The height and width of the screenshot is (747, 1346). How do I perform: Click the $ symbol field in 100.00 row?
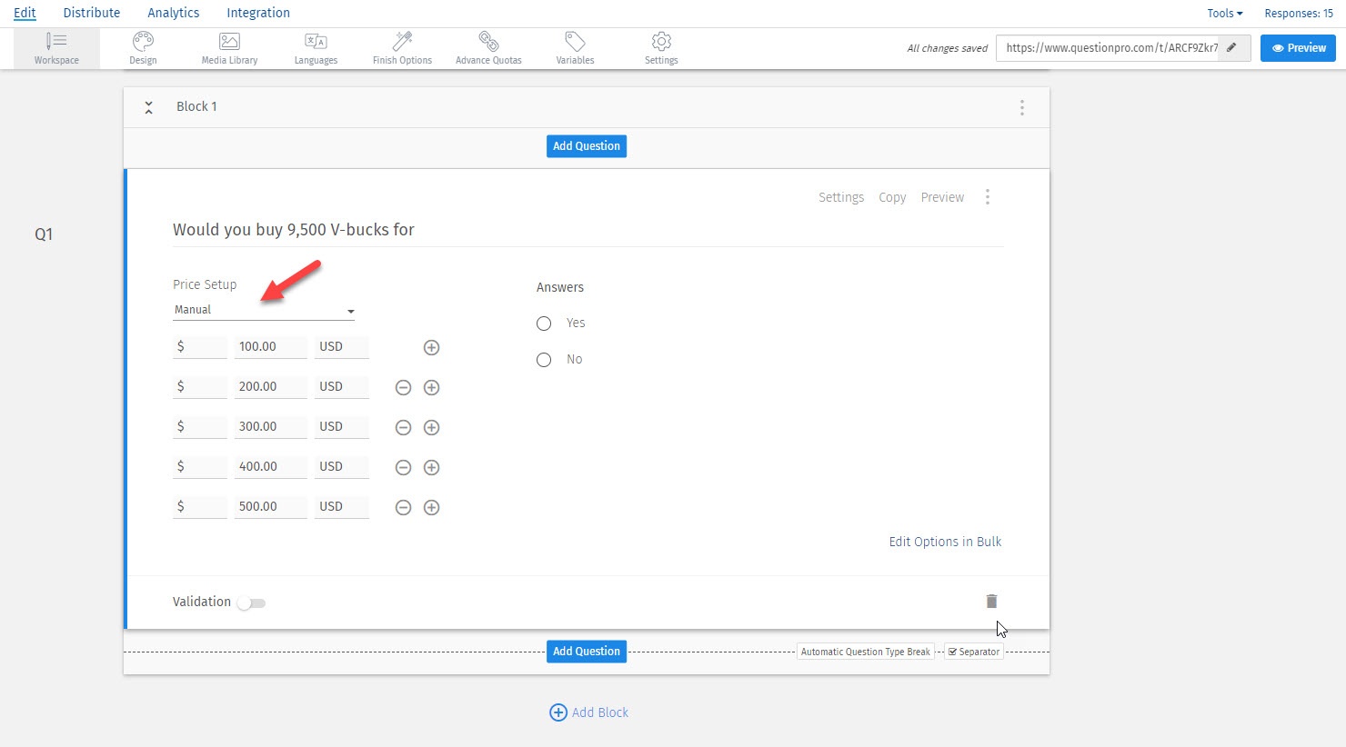(200, 347)
